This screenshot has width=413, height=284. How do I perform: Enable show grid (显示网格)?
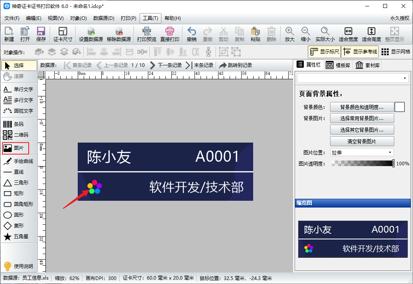[395, 52]
